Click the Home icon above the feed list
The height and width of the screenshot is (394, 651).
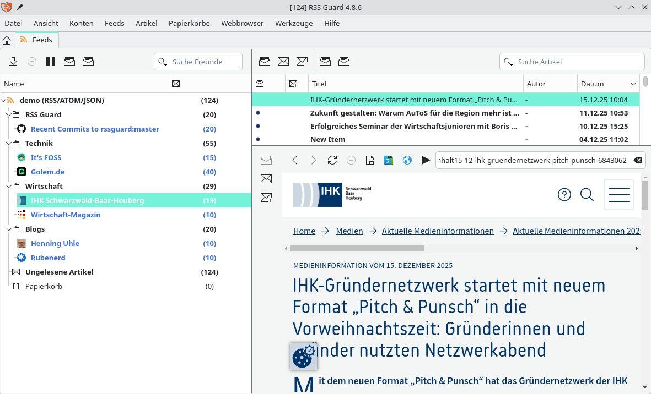(x=6, y=40)
